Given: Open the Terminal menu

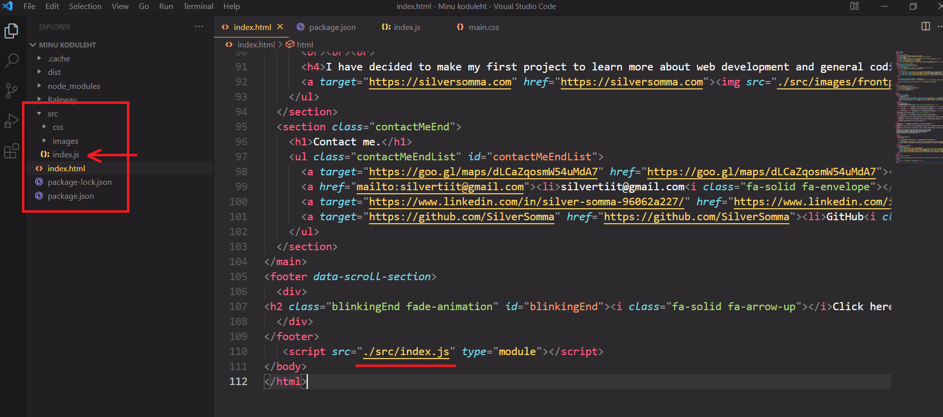Looking at the screenshot, I should [x=198, y=6].
